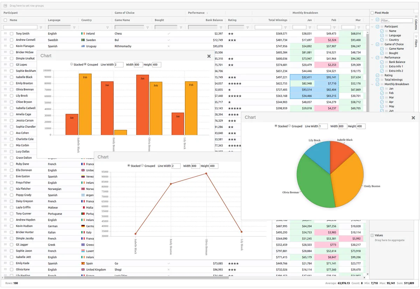The width and height of the screenshot is (420, 289).
Task: Select the Stacked radio in the bar chart window
Action: click(72, 64)
